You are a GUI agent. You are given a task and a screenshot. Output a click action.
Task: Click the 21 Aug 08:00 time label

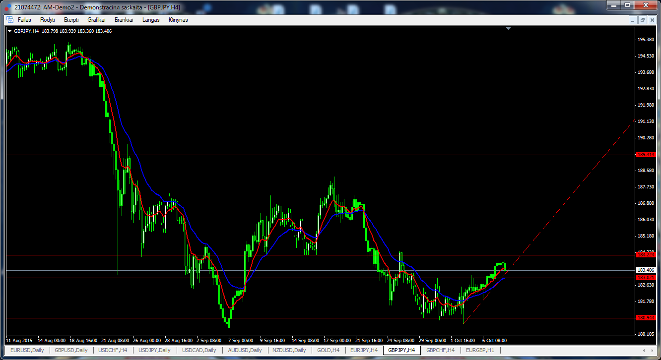pos(115,341)
